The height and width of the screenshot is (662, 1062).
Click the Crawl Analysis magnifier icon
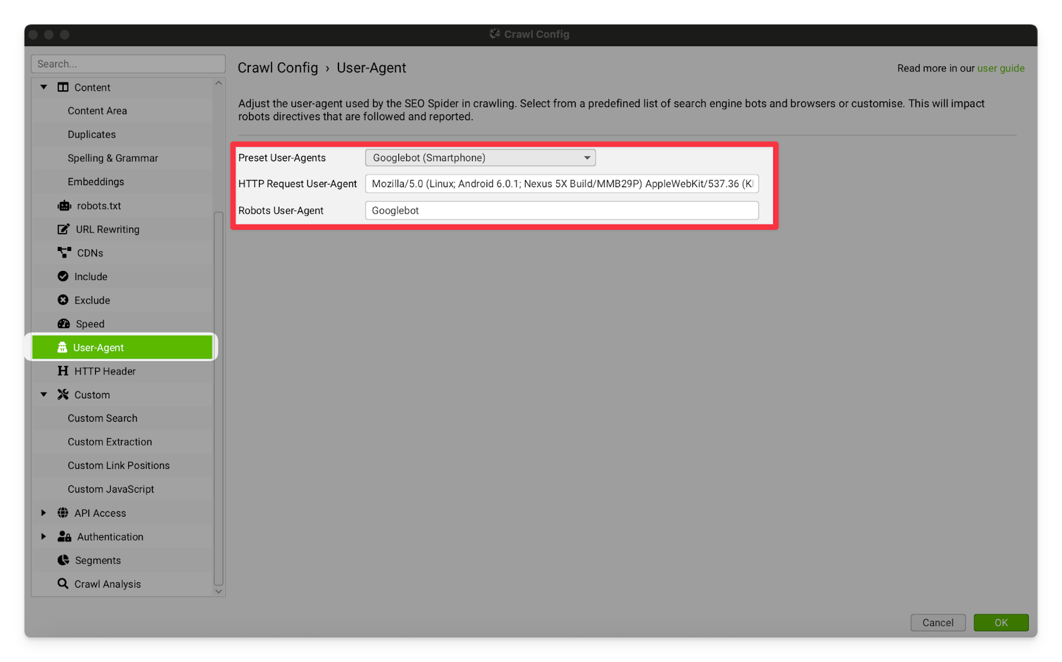tap(63, 584)
